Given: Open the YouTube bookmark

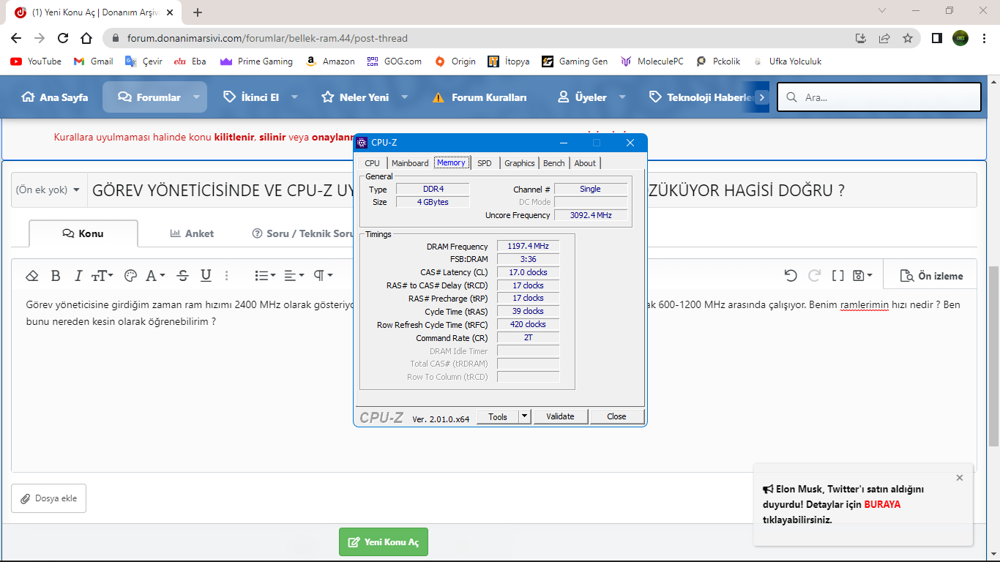Looking at the screenshot, I should pyautogui.click(x=36, y=61).
